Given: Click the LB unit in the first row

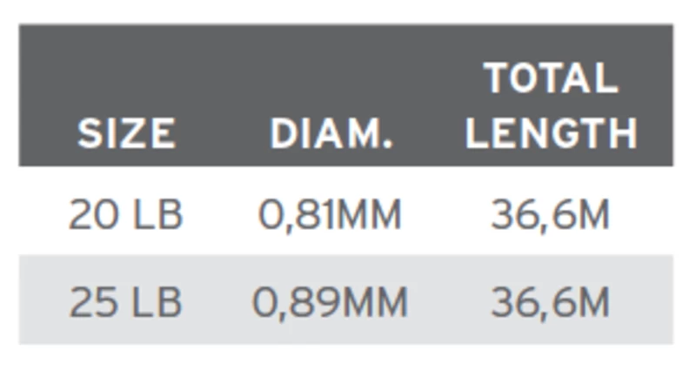Looking at the screenshot, I should point(157,214).
